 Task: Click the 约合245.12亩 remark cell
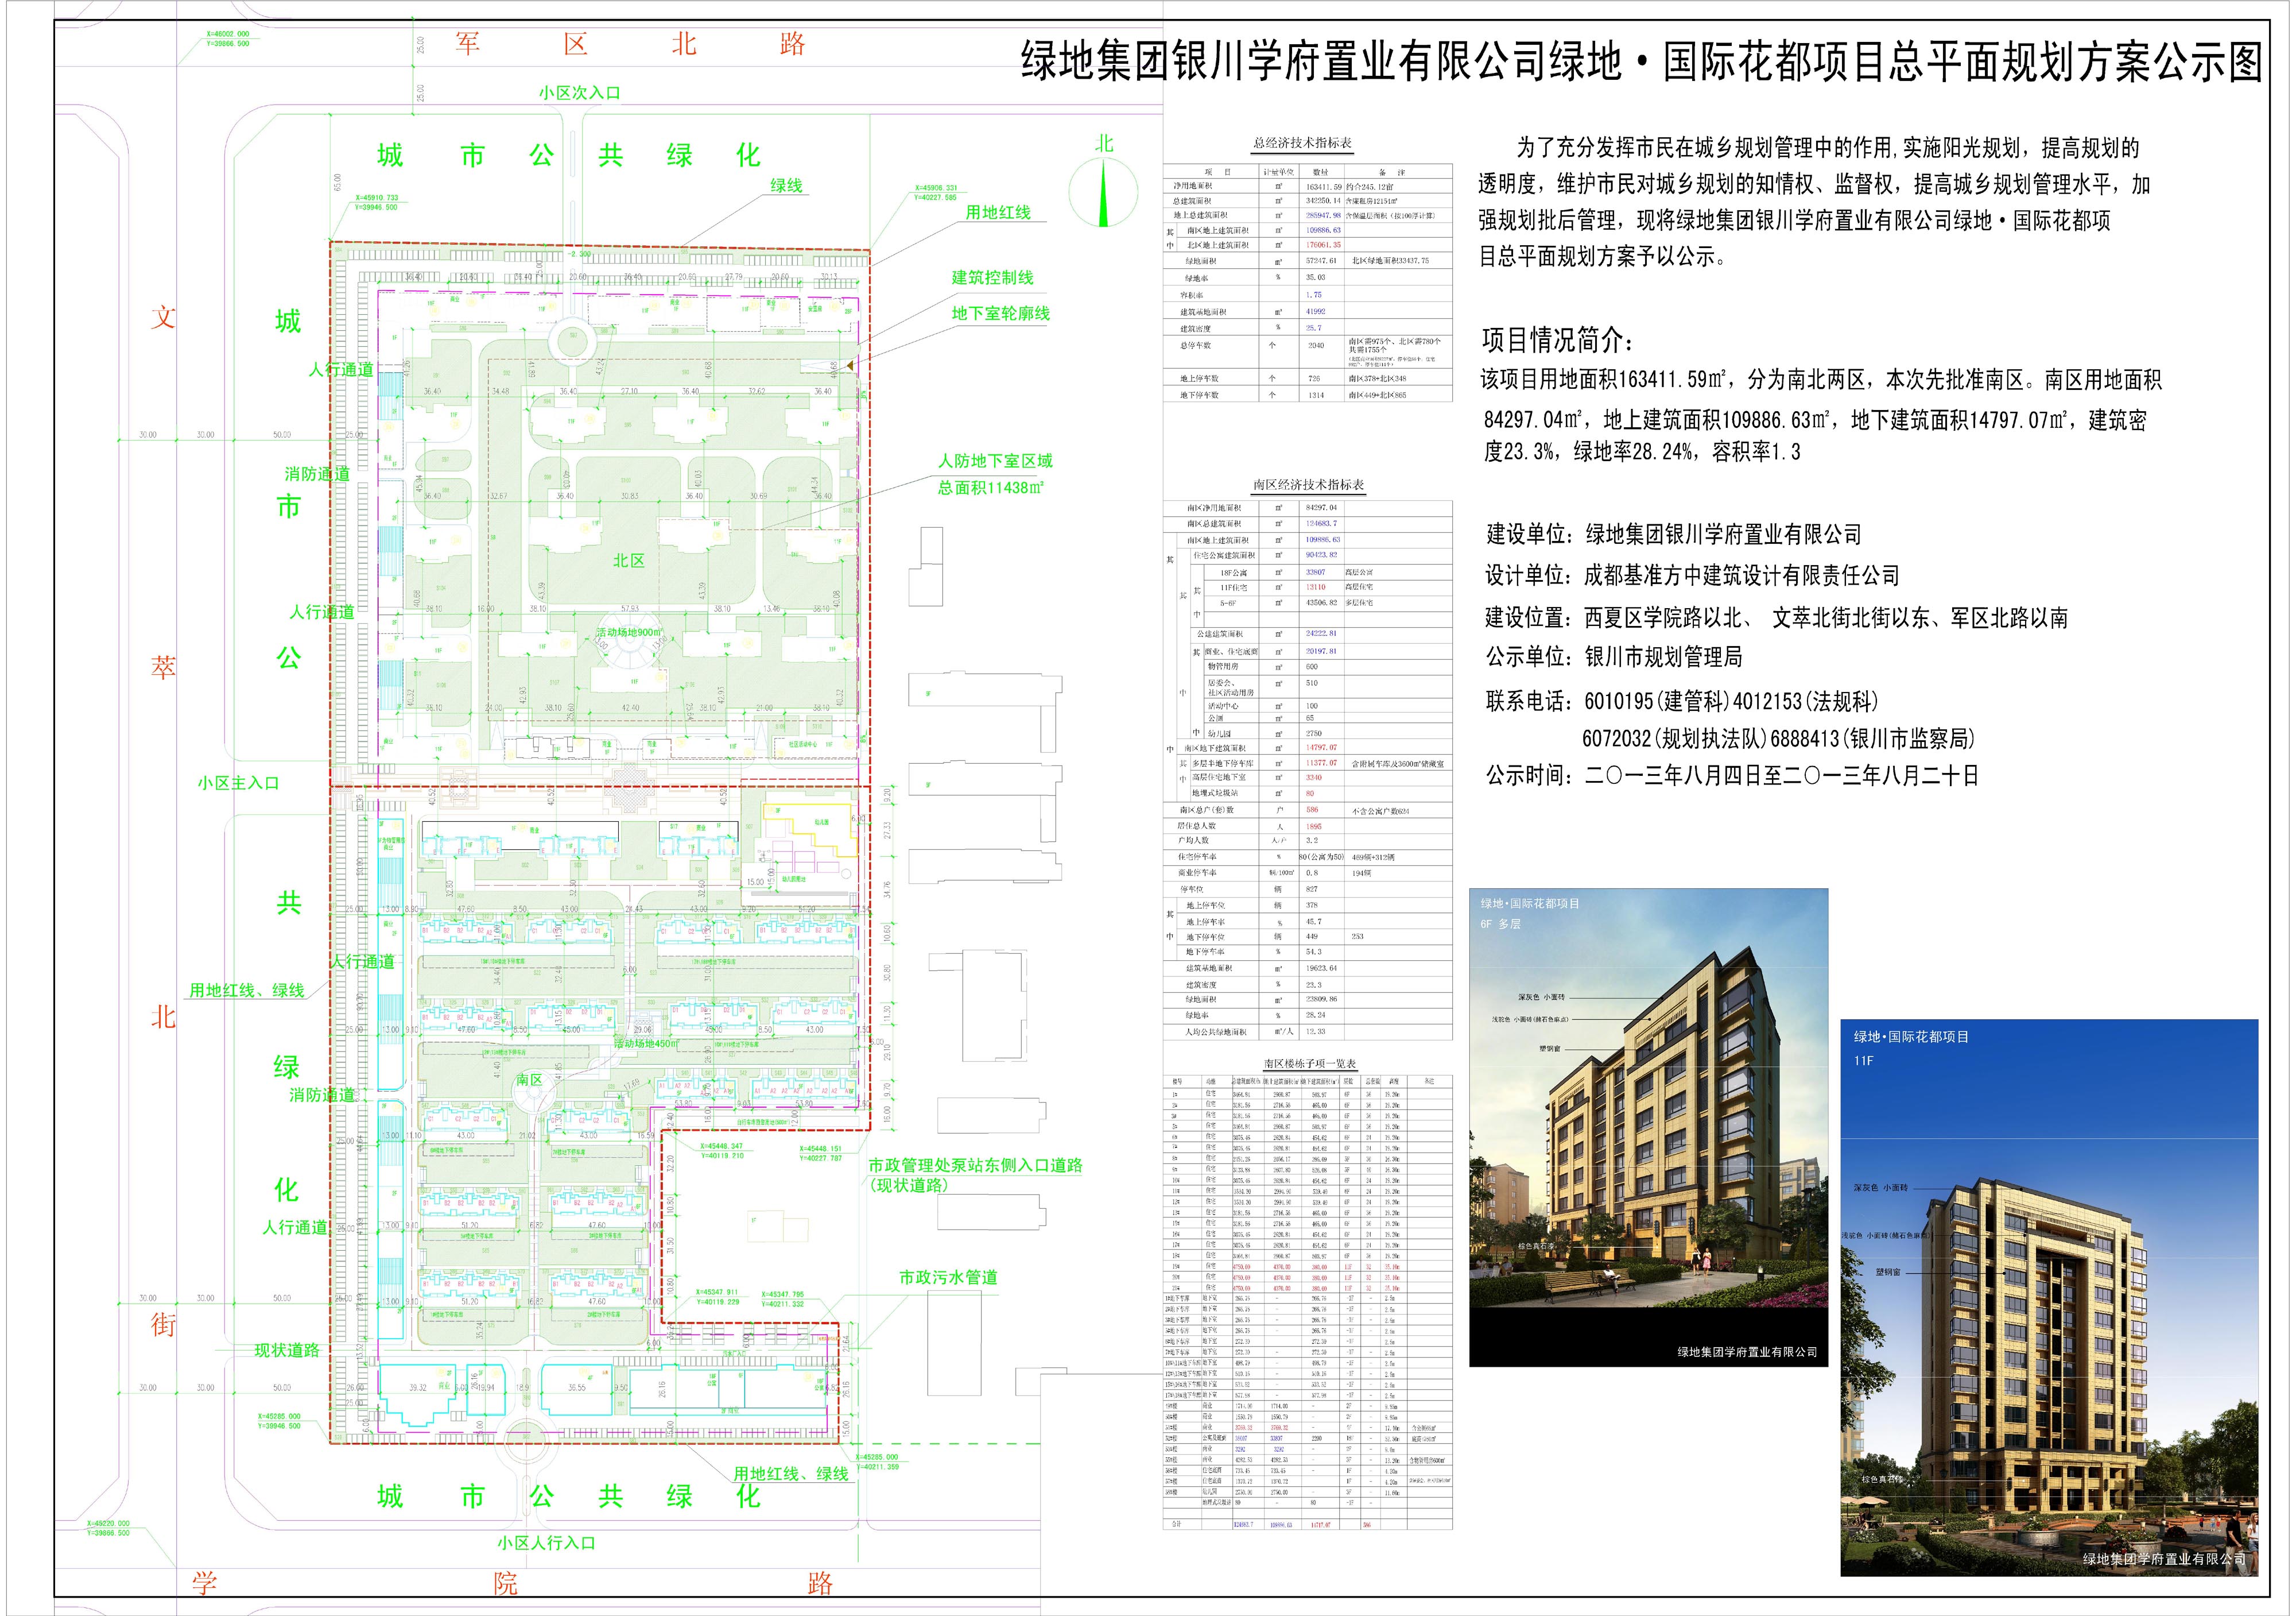click(x=1371, y=186)
